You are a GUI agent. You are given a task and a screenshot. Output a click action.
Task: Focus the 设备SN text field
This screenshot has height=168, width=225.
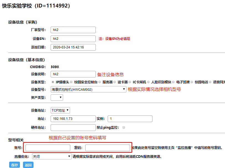(73, 39)
